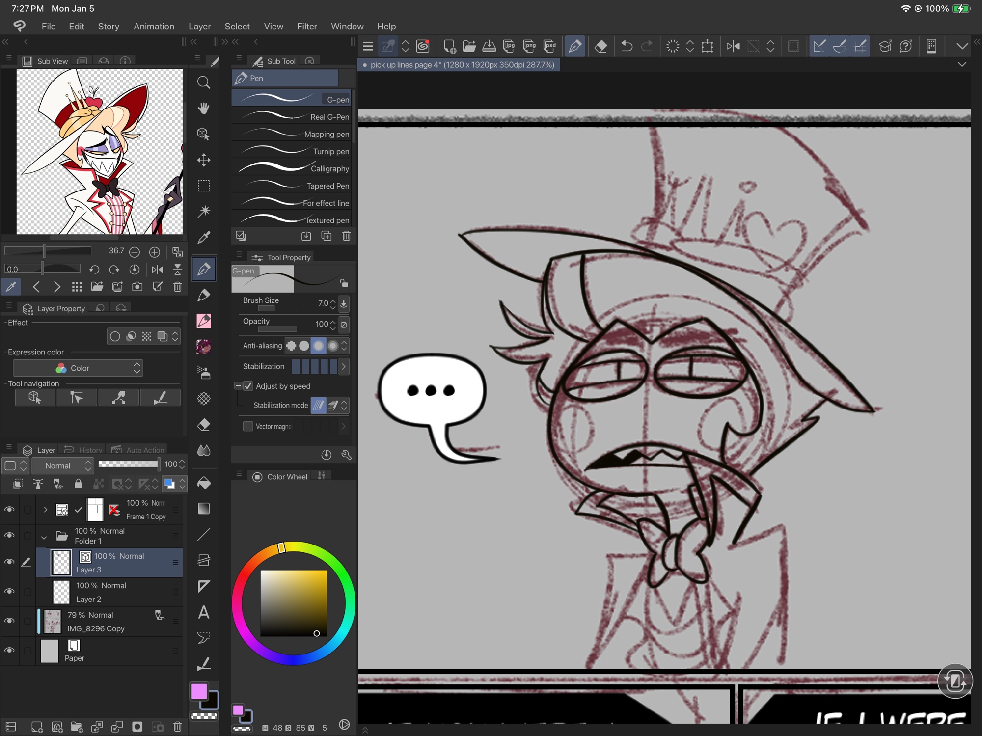
Task: Collapse the Folder 1 layer folder
Action: coord(44,537)
